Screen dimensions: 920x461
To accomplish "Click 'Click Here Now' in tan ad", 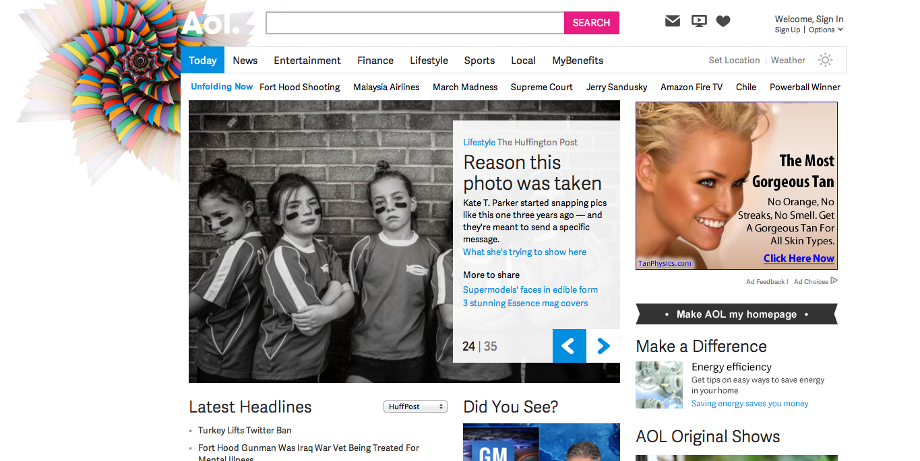I will (799, 258).
